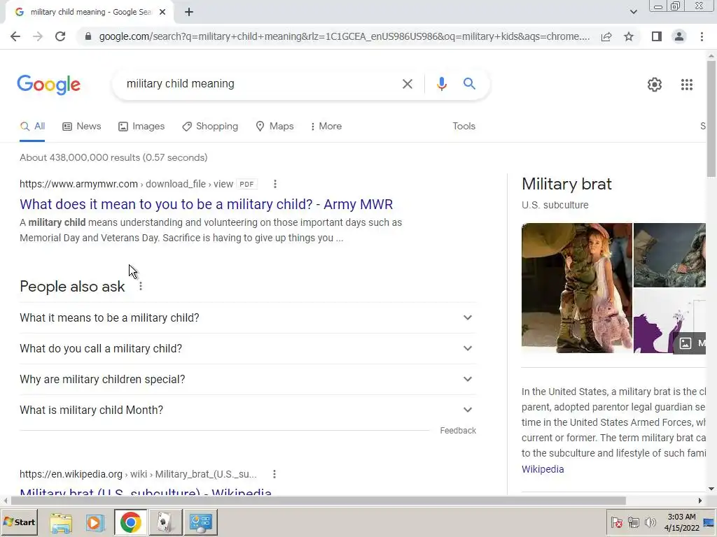Open the Chrome profile avatar
The width and height of the screenshot is (717, 537).
[x=679, y=36]
